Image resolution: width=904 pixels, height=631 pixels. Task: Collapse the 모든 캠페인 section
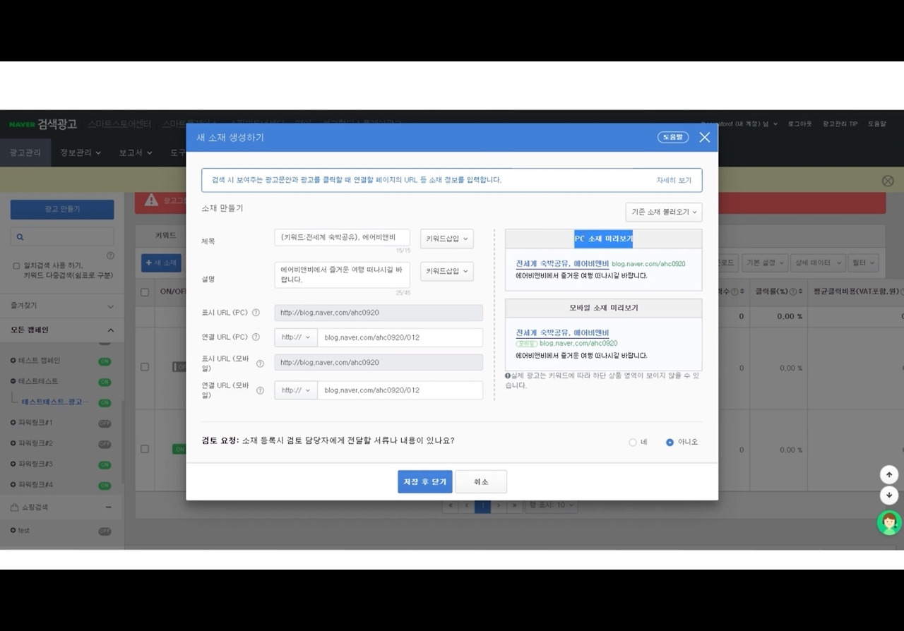coord(110,330)
